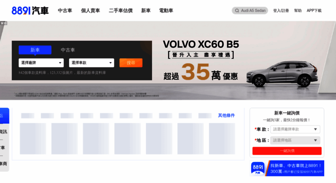Click the 8891汽車 logo
This screenshot has height=183, width=336.
30,10
